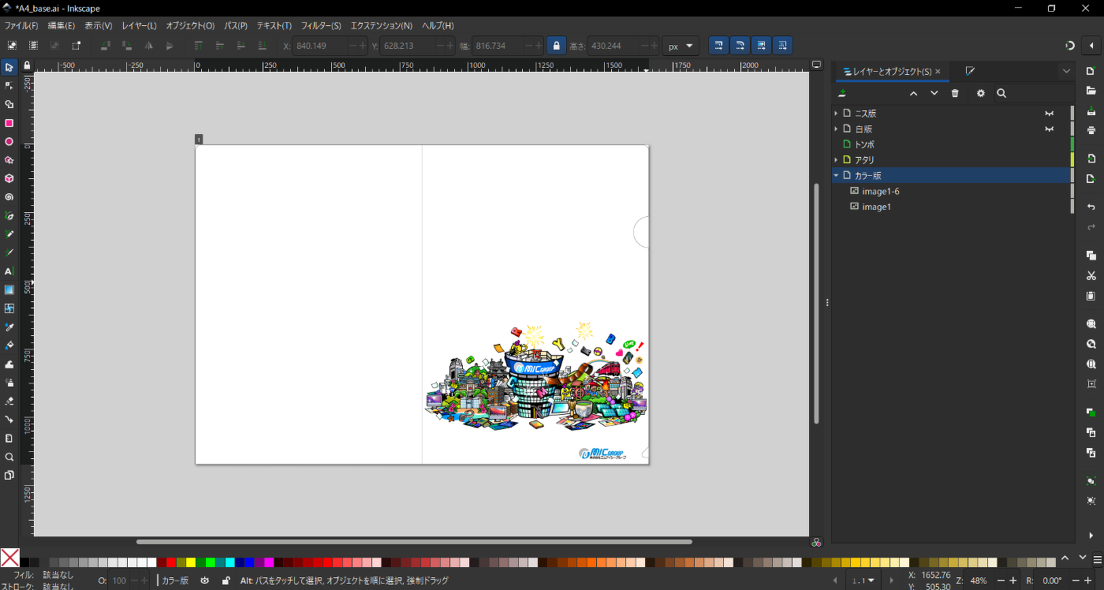Click the Print icon in the right toolbar
The width and height of the screenshot is (1104, 590).
click(x=1091, y=130)
